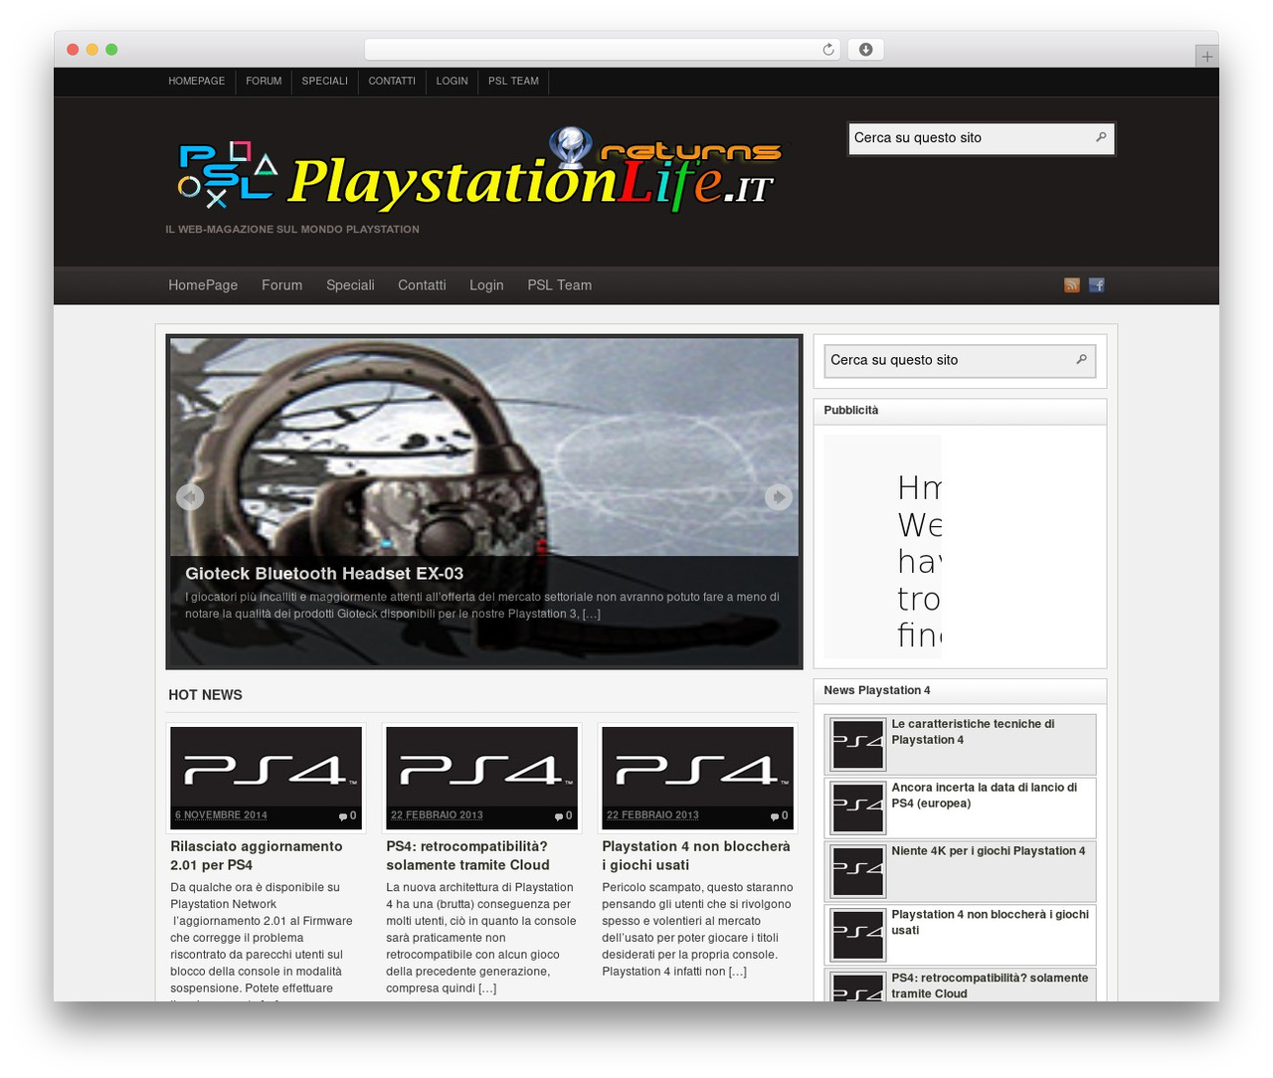Read 'Rilasciato aggiornamento 2.01 per PS4'
Viewport: 1273px width, 1078px height.
point(257,856)
